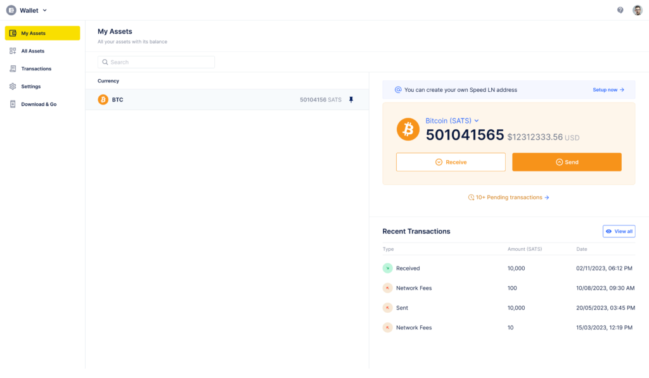Click the Network Fees status badge
649x378 pixels.
(x=388, y=288)
